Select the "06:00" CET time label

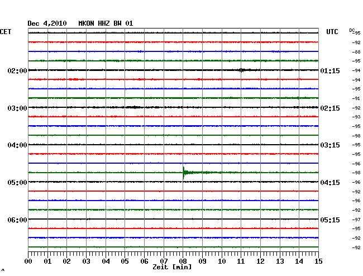point(17,220)
